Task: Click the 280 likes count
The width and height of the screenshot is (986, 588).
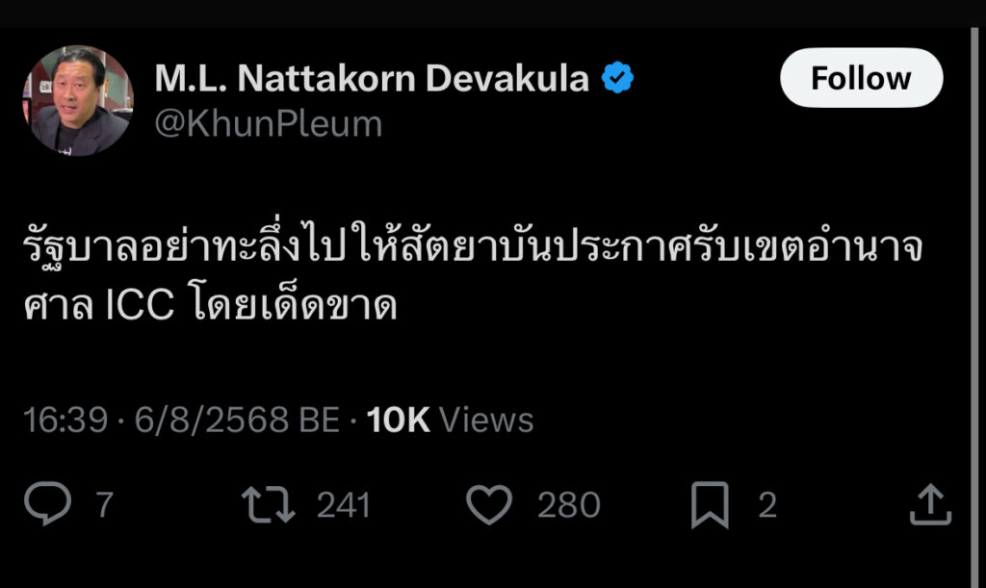Action: click(x=569, y=505)
